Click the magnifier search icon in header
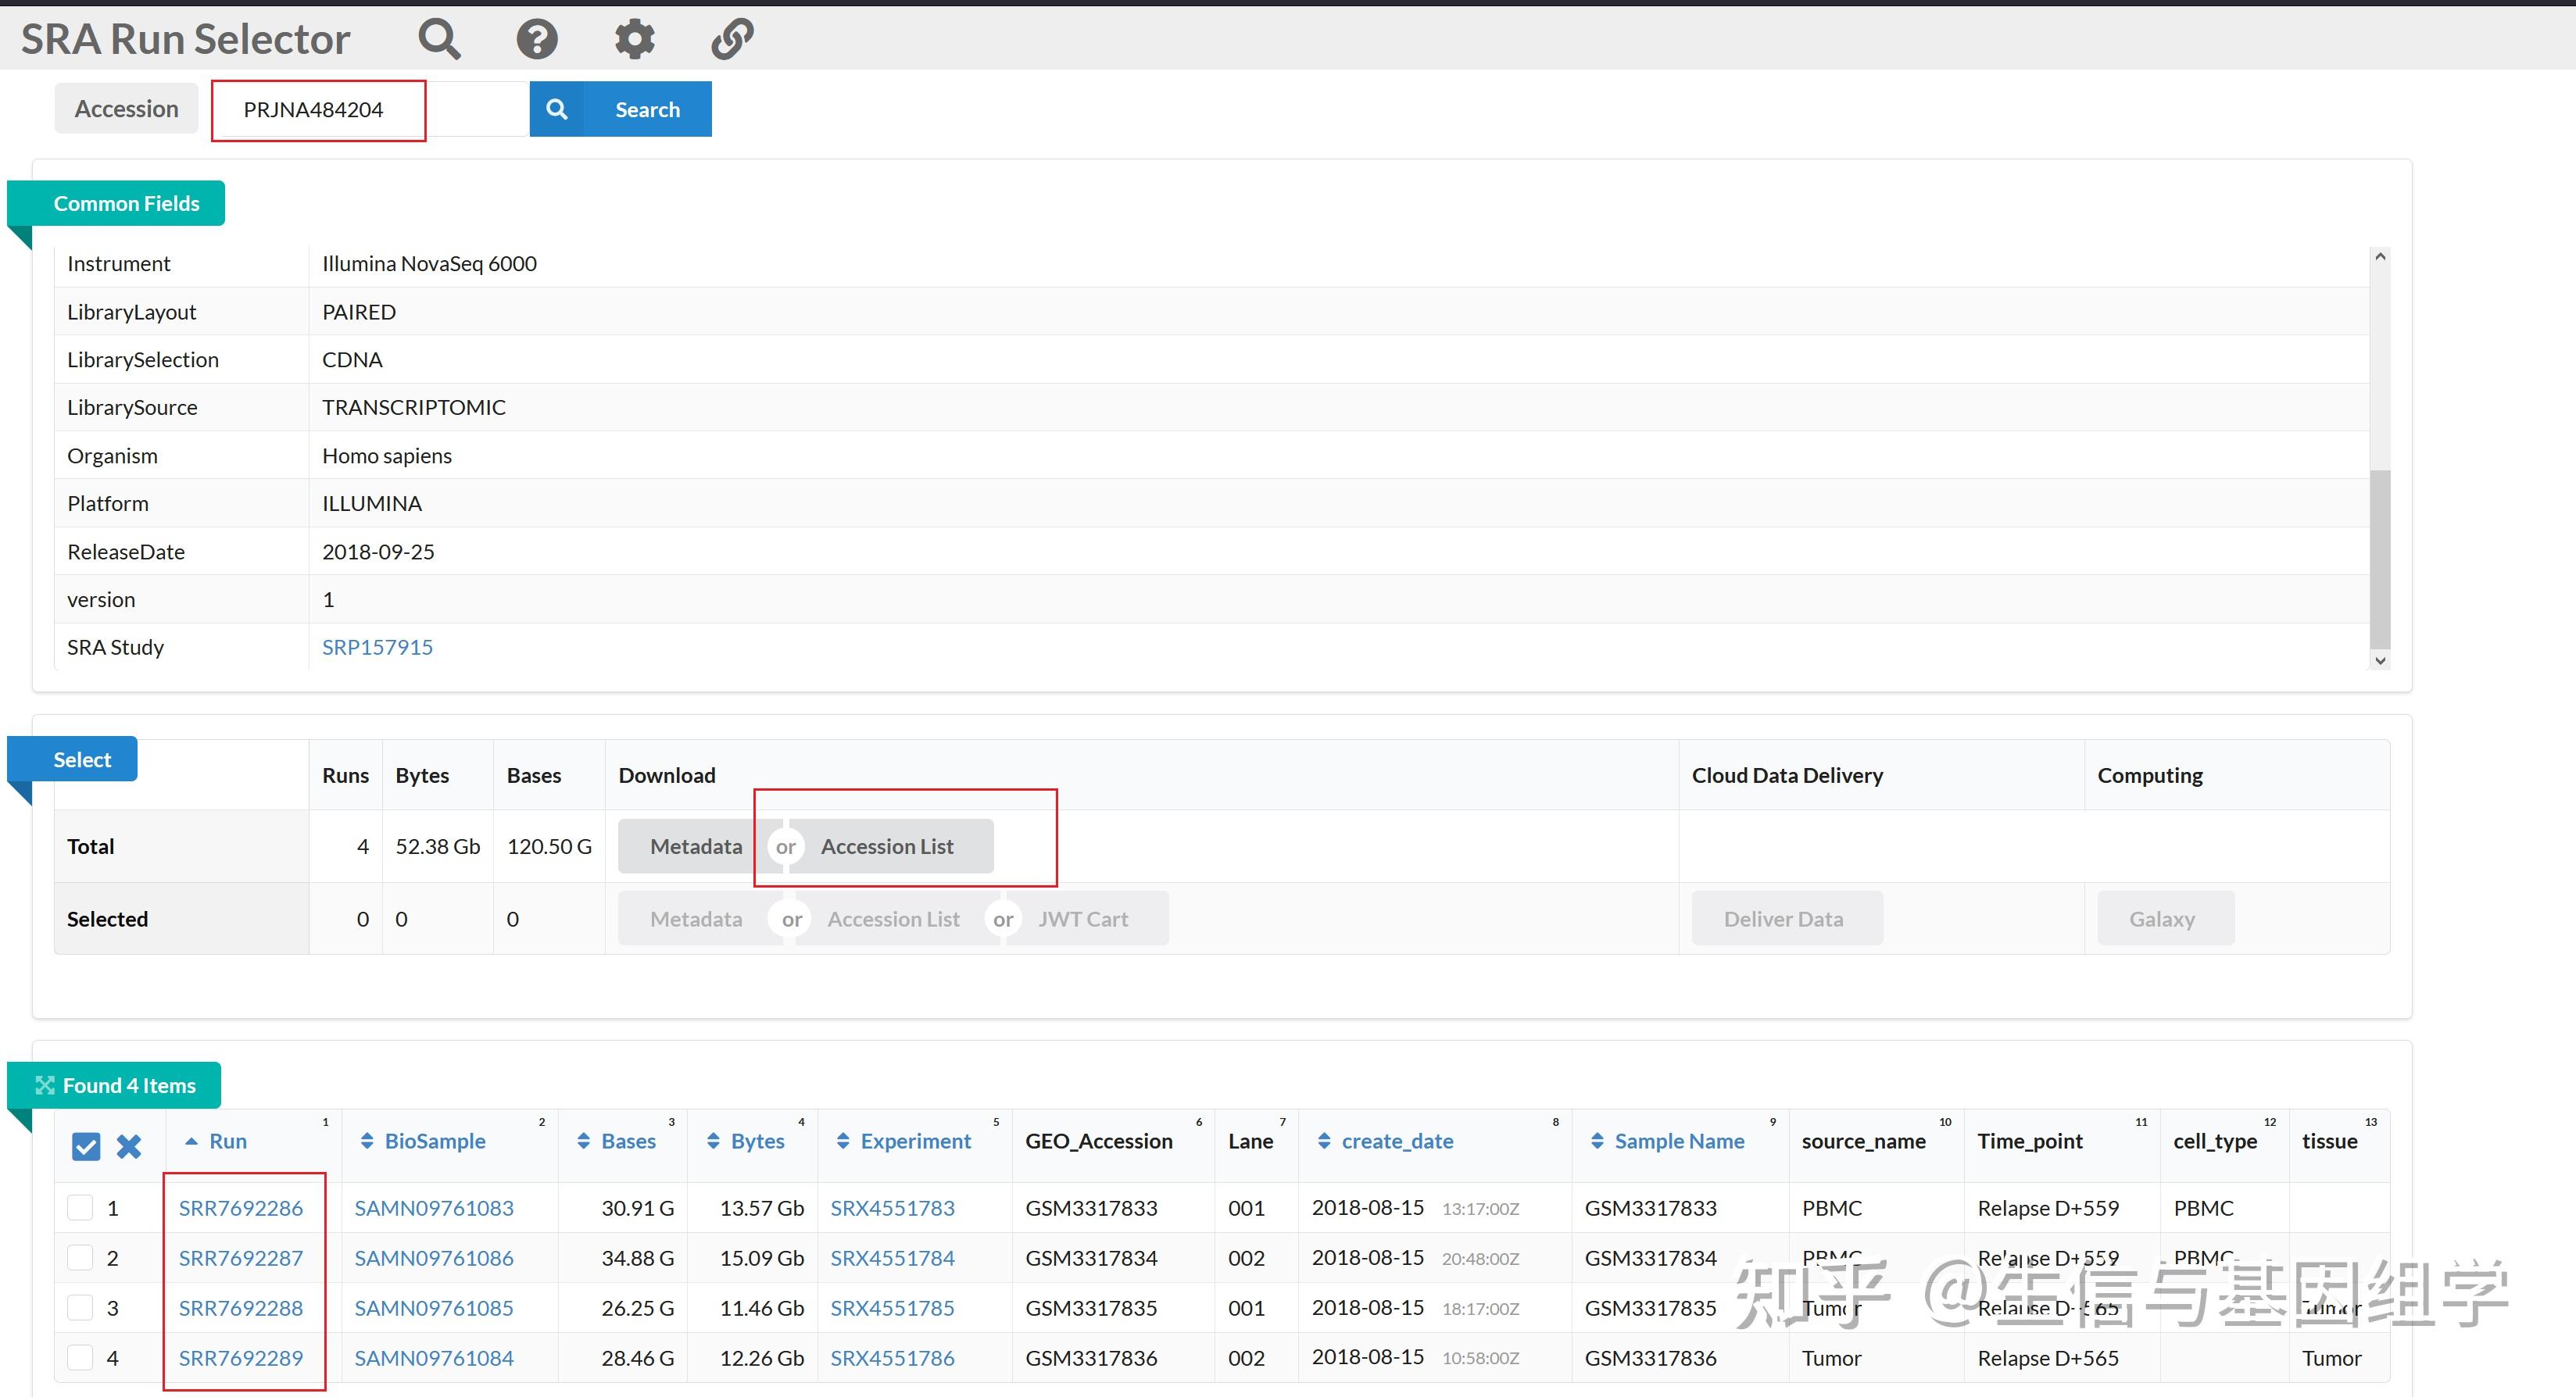The image size is (2576, 1397). point(439,39)
